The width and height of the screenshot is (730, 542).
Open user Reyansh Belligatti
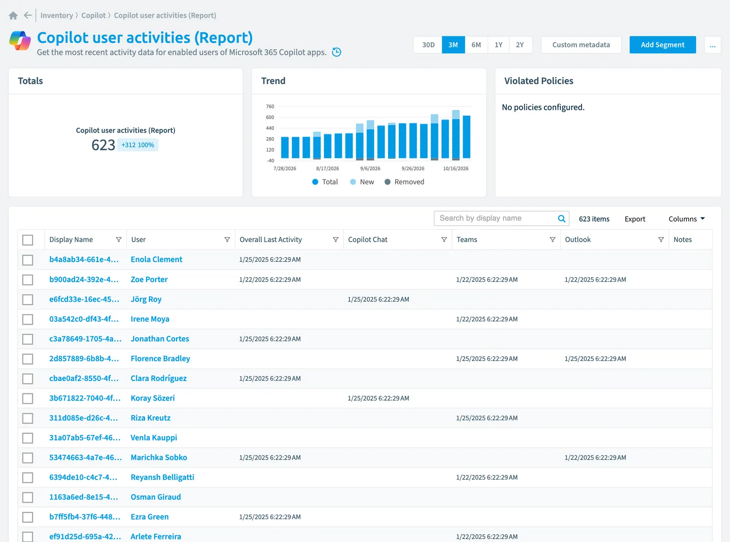coord(162,477)
